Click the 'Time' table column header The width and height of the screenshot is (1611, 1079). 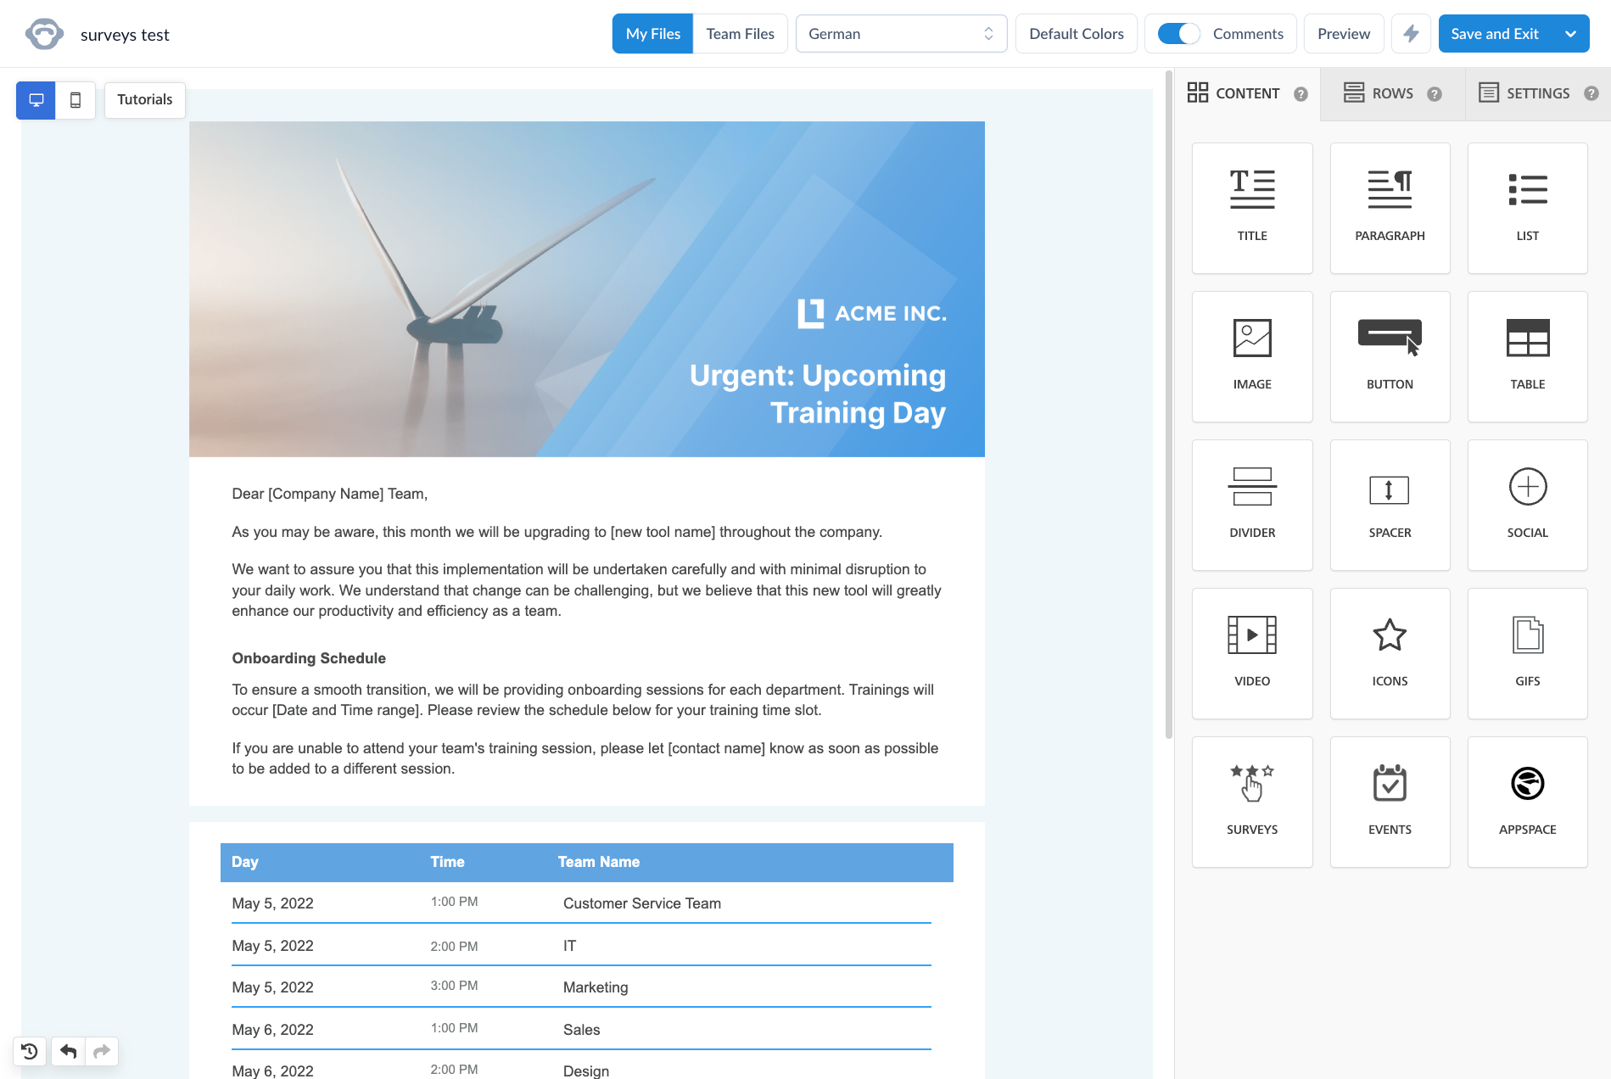pos(447,862)
